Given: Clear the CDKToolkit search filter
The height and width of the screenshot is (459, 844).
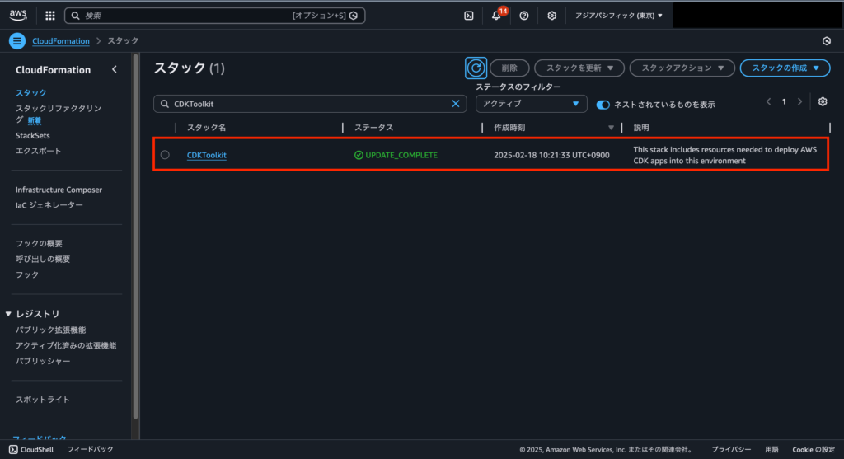Looking at the screenshot, I should coord(456,104).
